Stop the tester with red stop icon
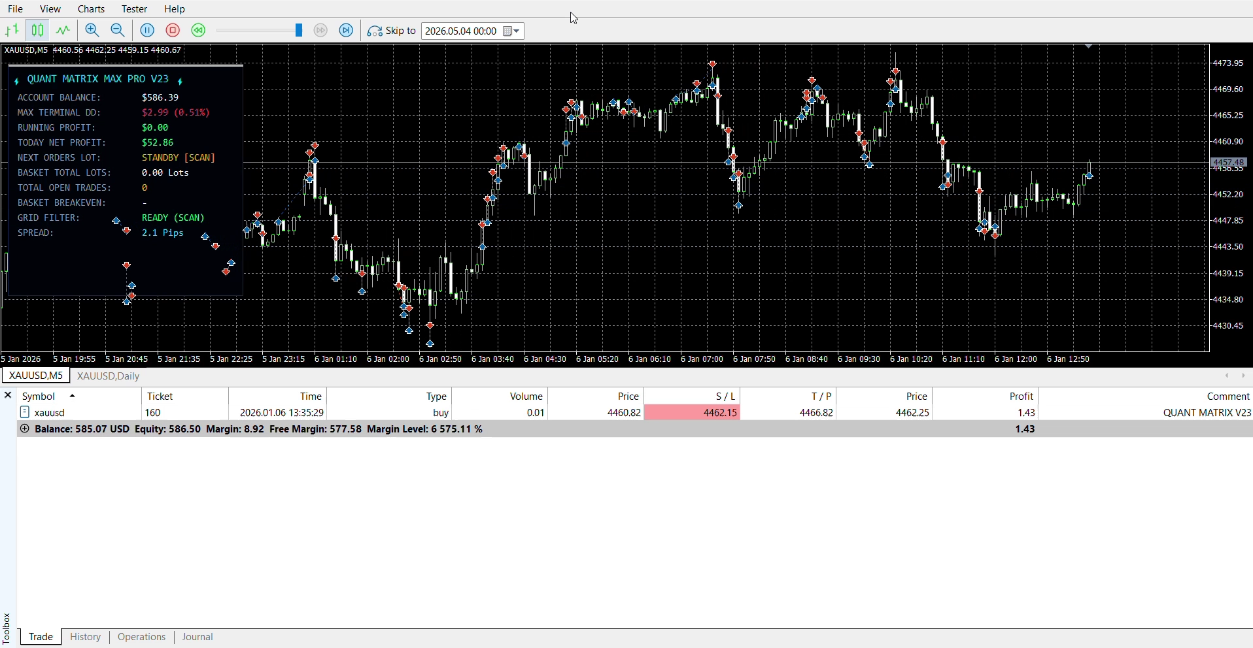The width and height of the screenshot is (1253, 648). pyautogui.click(x=173, y=31)
